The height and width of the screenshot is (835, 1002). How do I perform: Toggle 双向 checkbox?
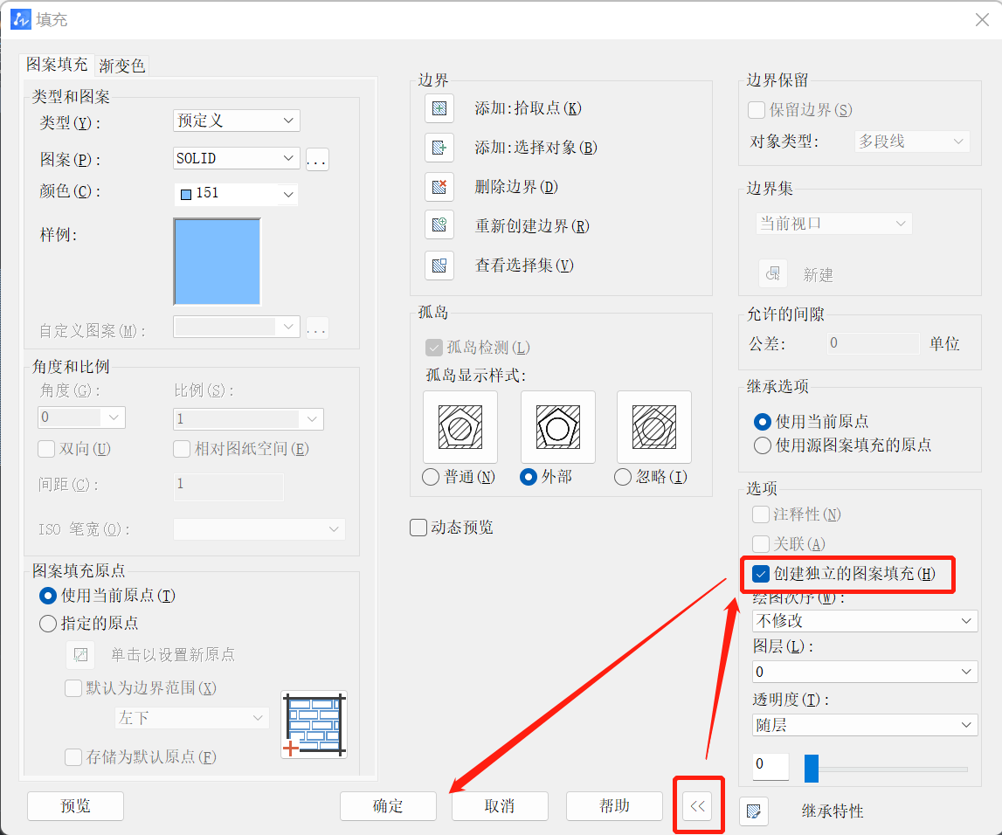(x=46, y=449)
